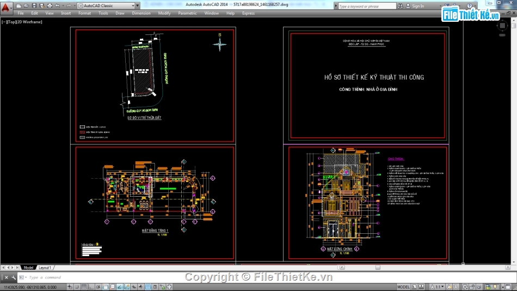Click the next layout tab arrow
517x291 pixels.
pyautogui.click(x=13, y=268)
